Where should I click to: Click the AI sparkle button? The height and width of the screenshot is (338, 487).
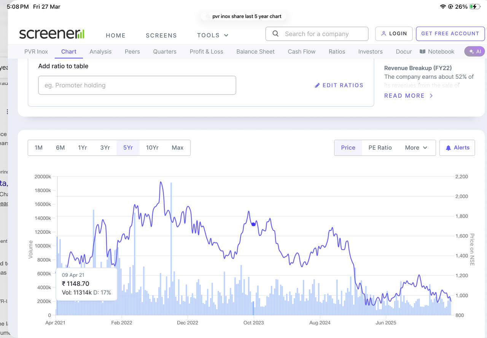(474, 51)
